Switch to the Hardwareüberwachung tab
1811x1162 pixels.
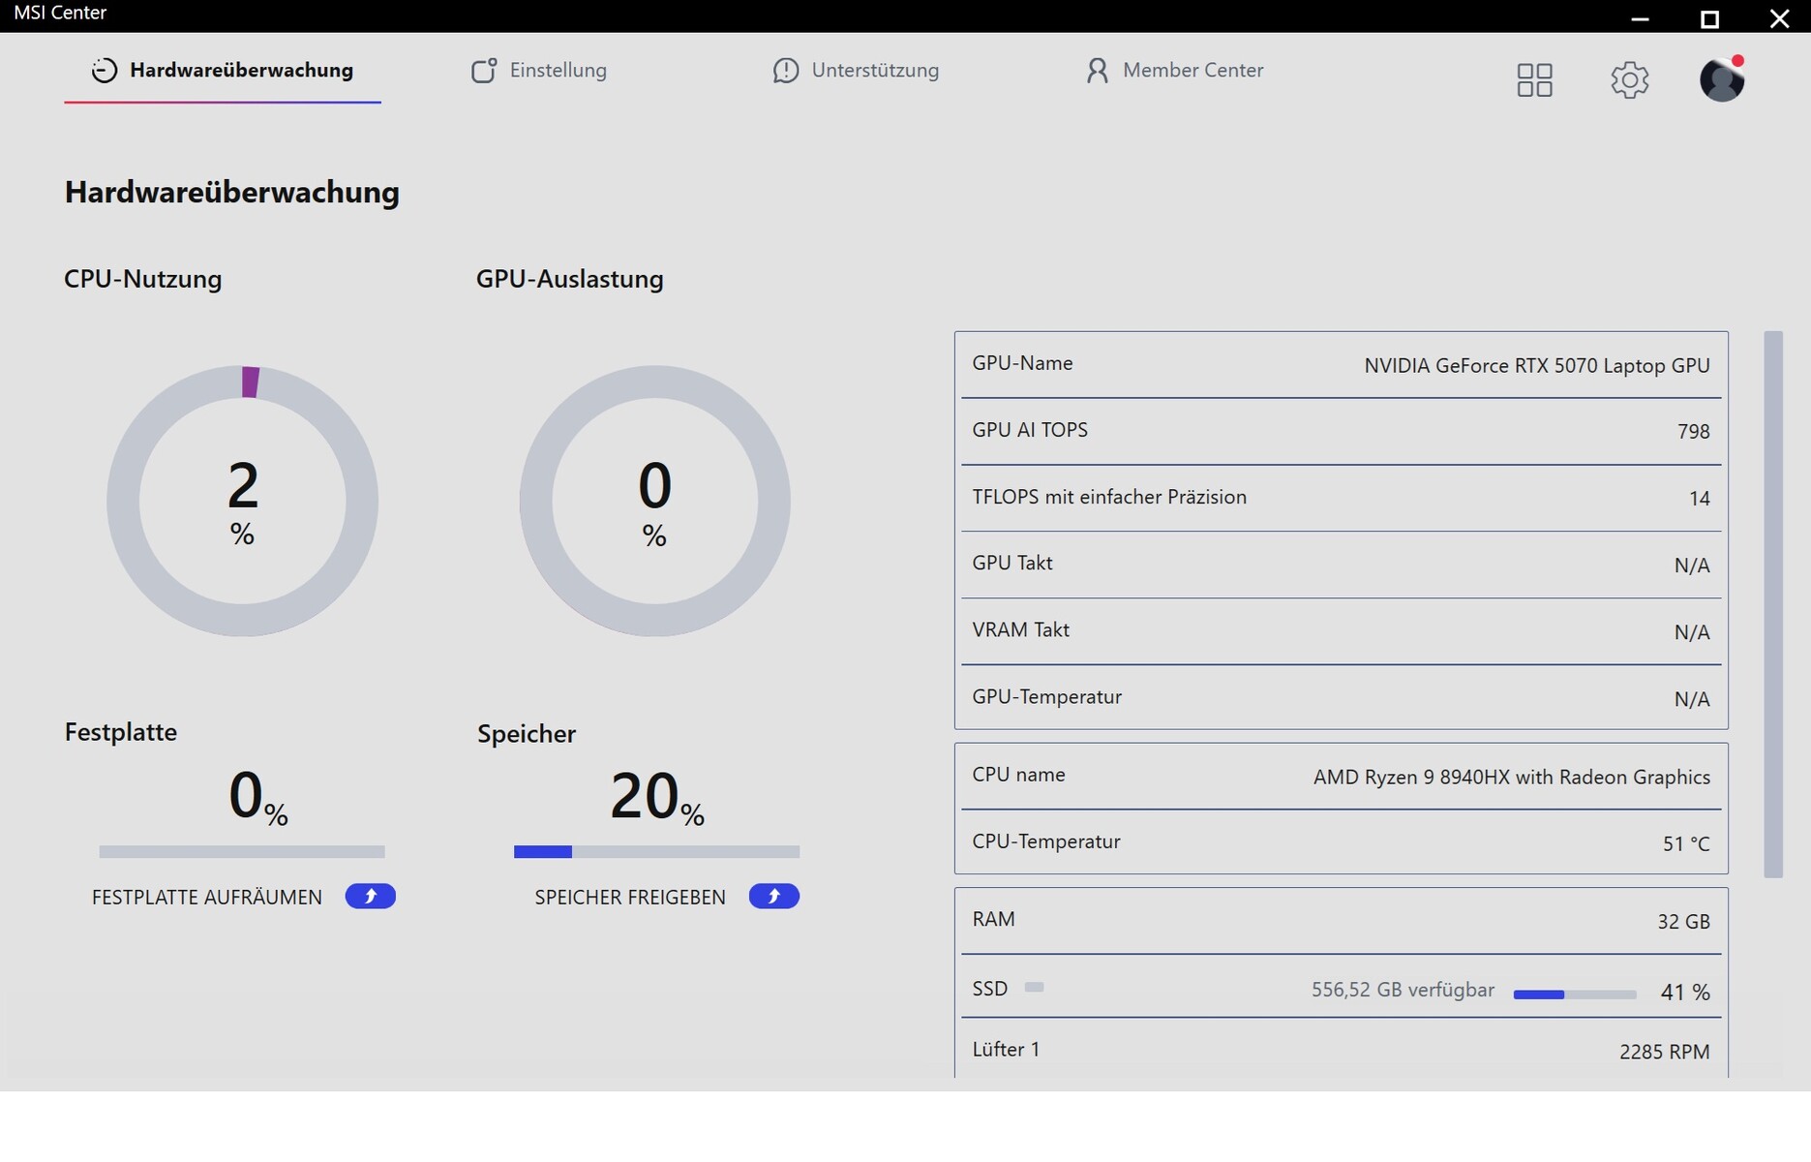223,71
